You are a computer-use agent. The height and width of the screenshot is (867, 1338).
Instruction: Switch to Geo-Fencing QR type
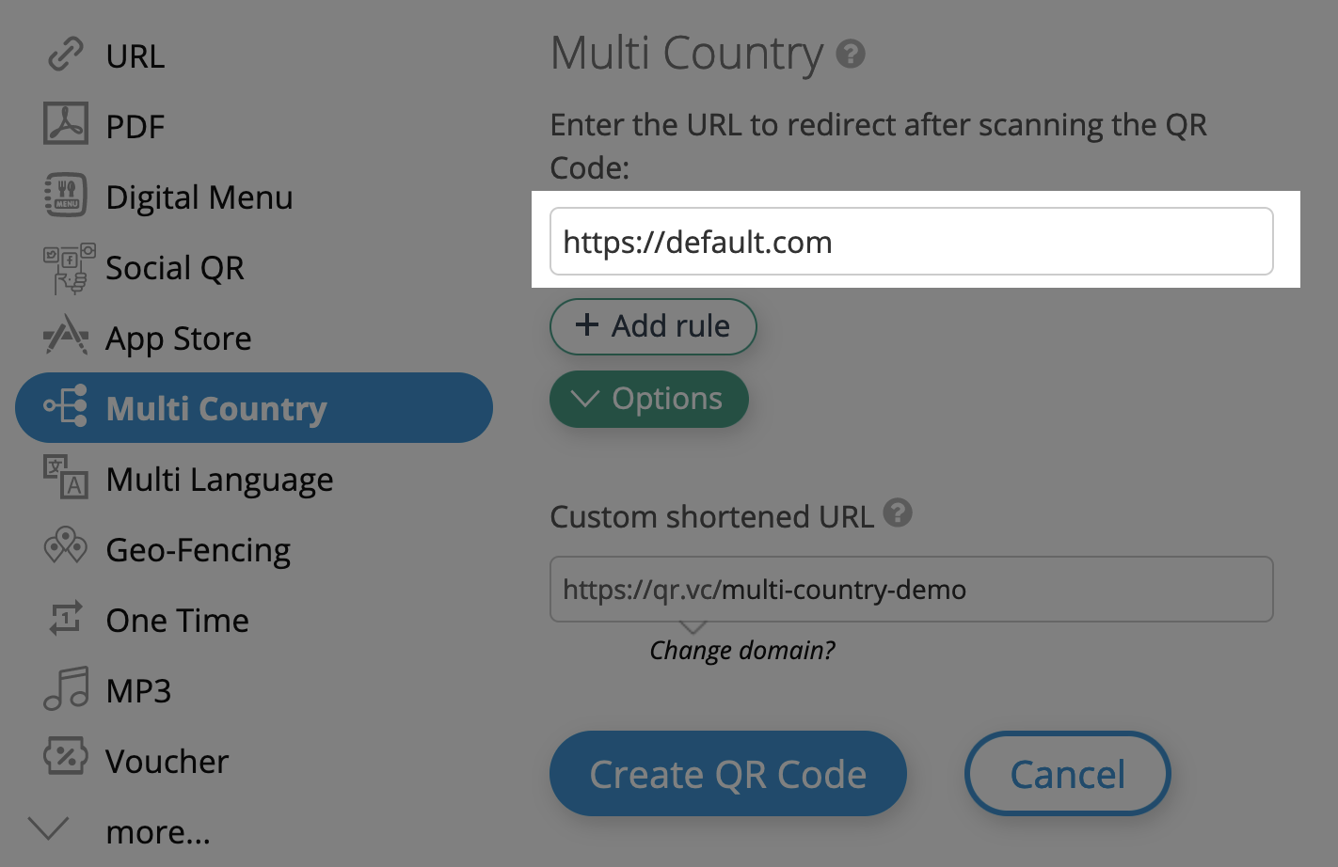click(x=198, y=548)
